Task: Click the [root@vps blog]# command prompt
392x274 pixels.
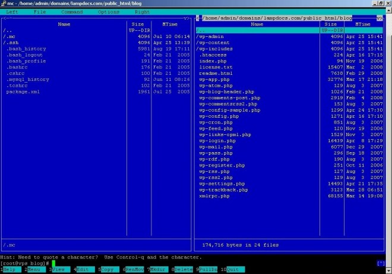Action: (x=24, y=263)
